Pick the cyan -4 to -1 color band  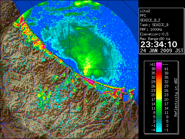159,130
